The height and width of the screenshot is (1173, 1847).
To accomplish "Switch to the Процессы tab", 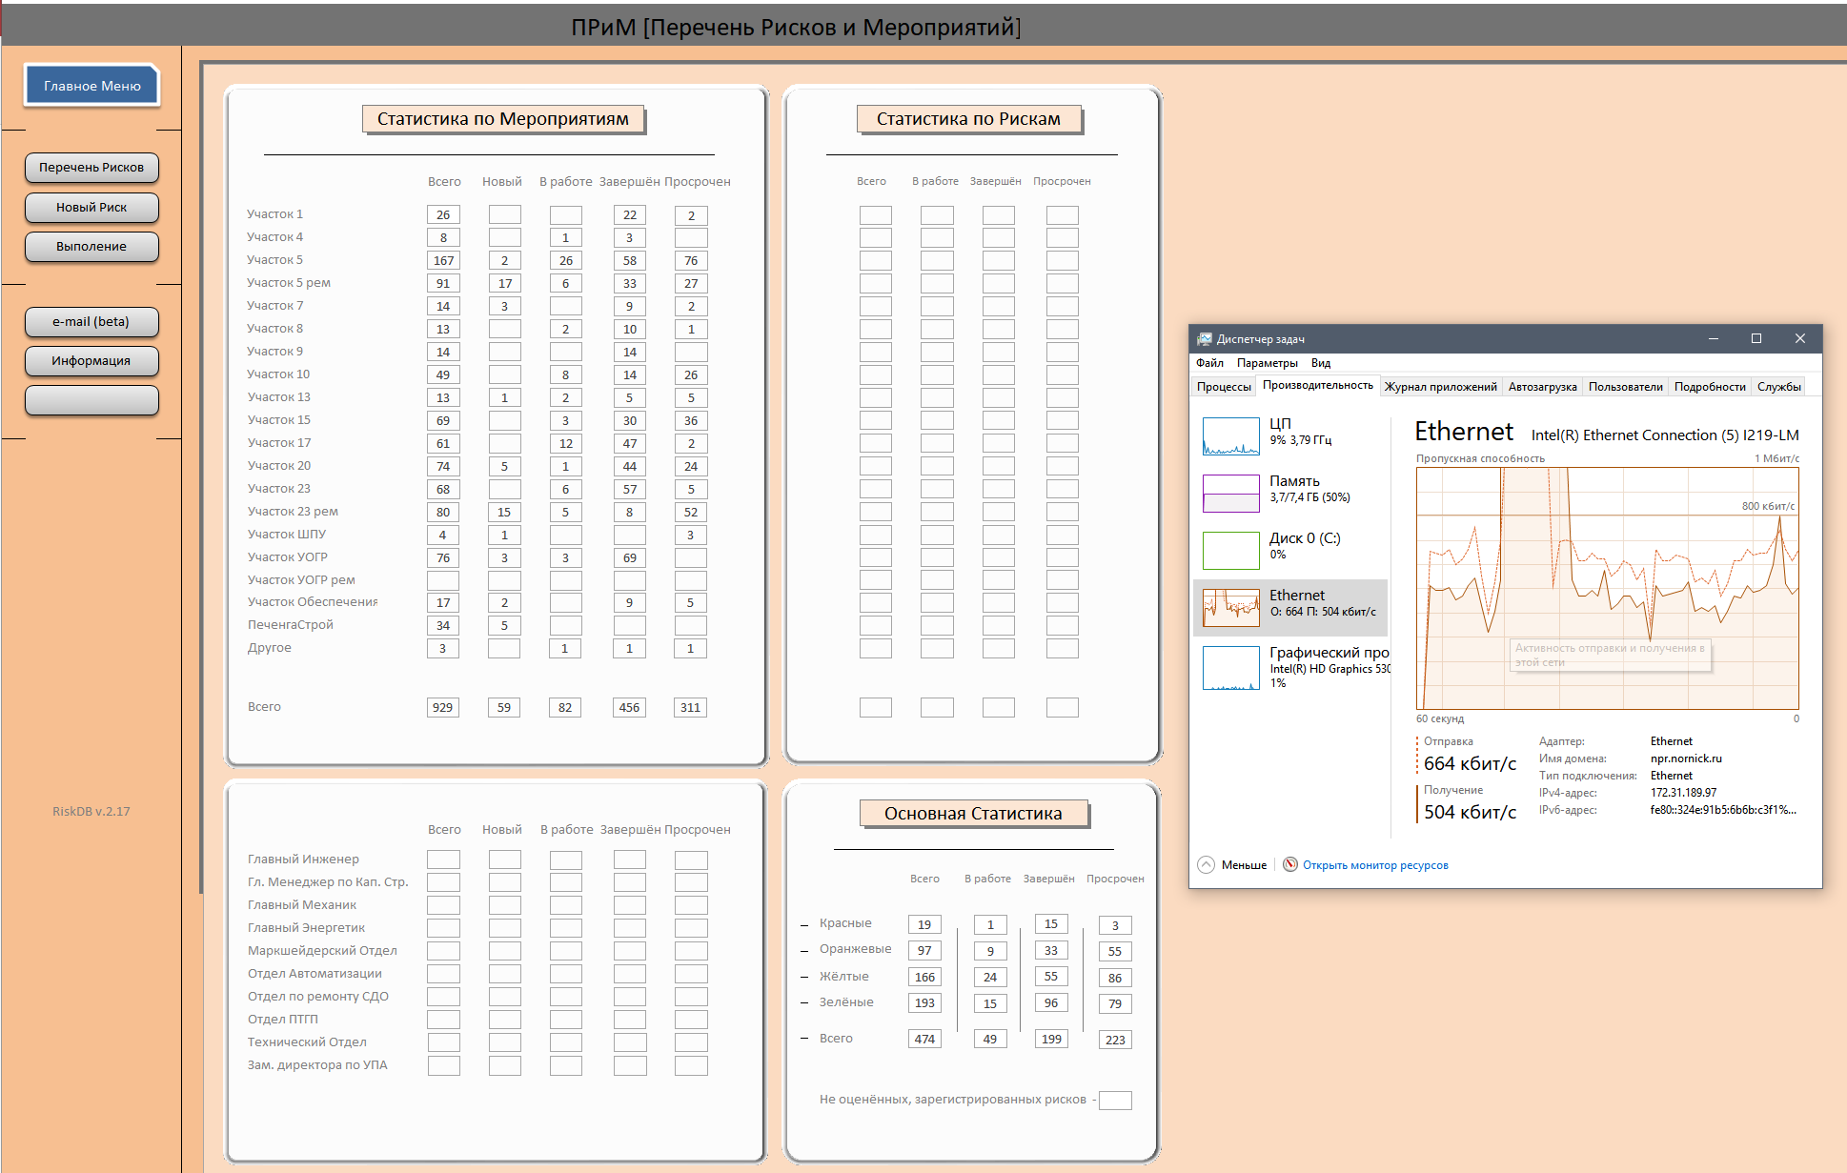I will [1223, 387].
